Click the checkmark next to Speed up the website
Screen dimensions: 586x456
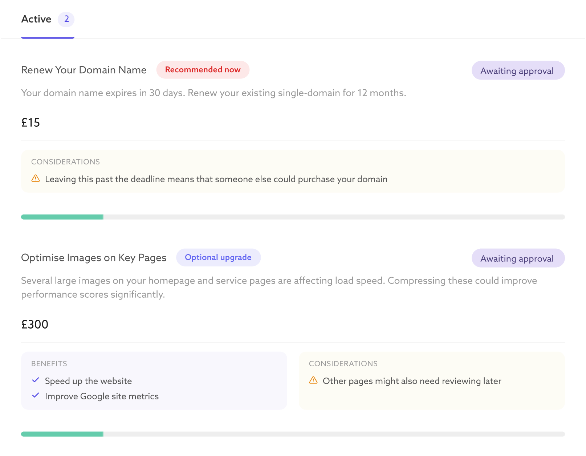coord(36,380)
